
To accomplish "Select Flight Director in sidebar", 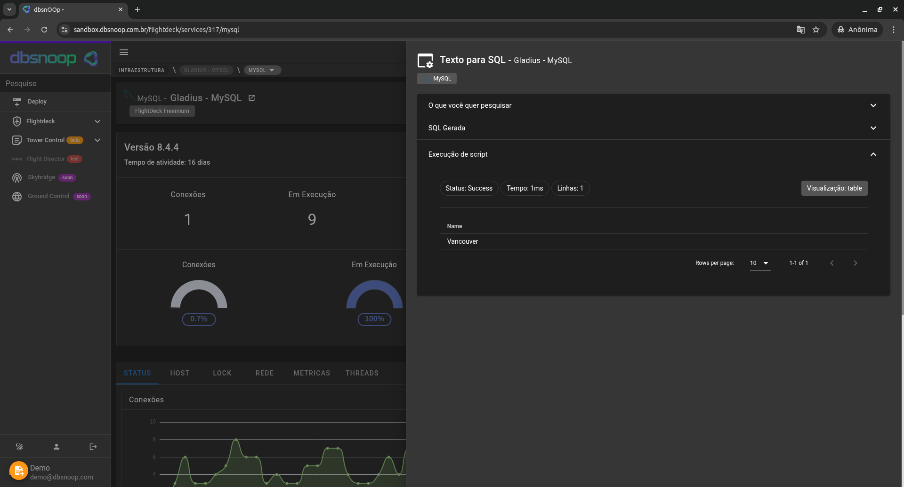I will [55, 159].
